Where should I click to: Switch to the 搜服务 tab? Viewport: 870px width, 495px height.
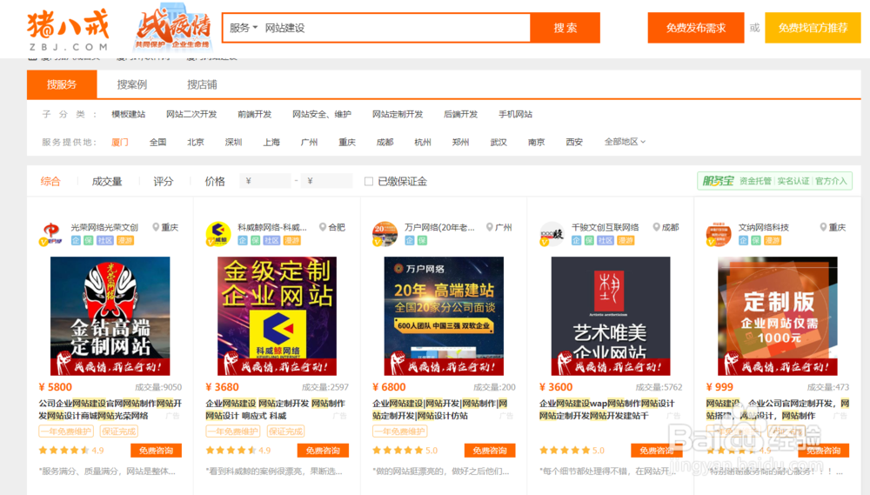62,84
